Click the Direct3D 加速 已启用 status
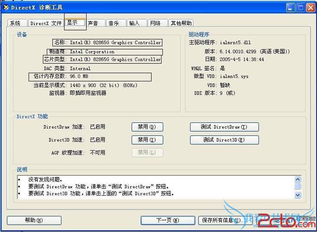This screenshot has width=317, height=232. click(x=97, y=140)
